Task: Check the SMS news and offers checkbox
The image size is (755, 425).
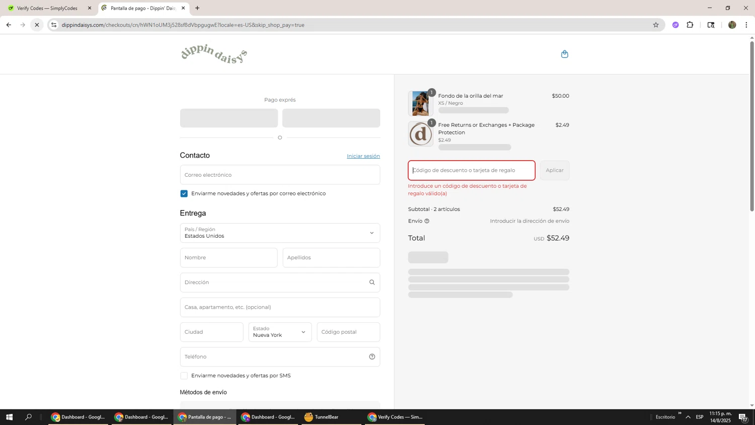Action: click(x=184, y=376)
